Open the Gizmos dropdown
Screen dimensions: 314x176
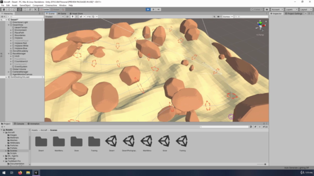click(x=228, y=17)
